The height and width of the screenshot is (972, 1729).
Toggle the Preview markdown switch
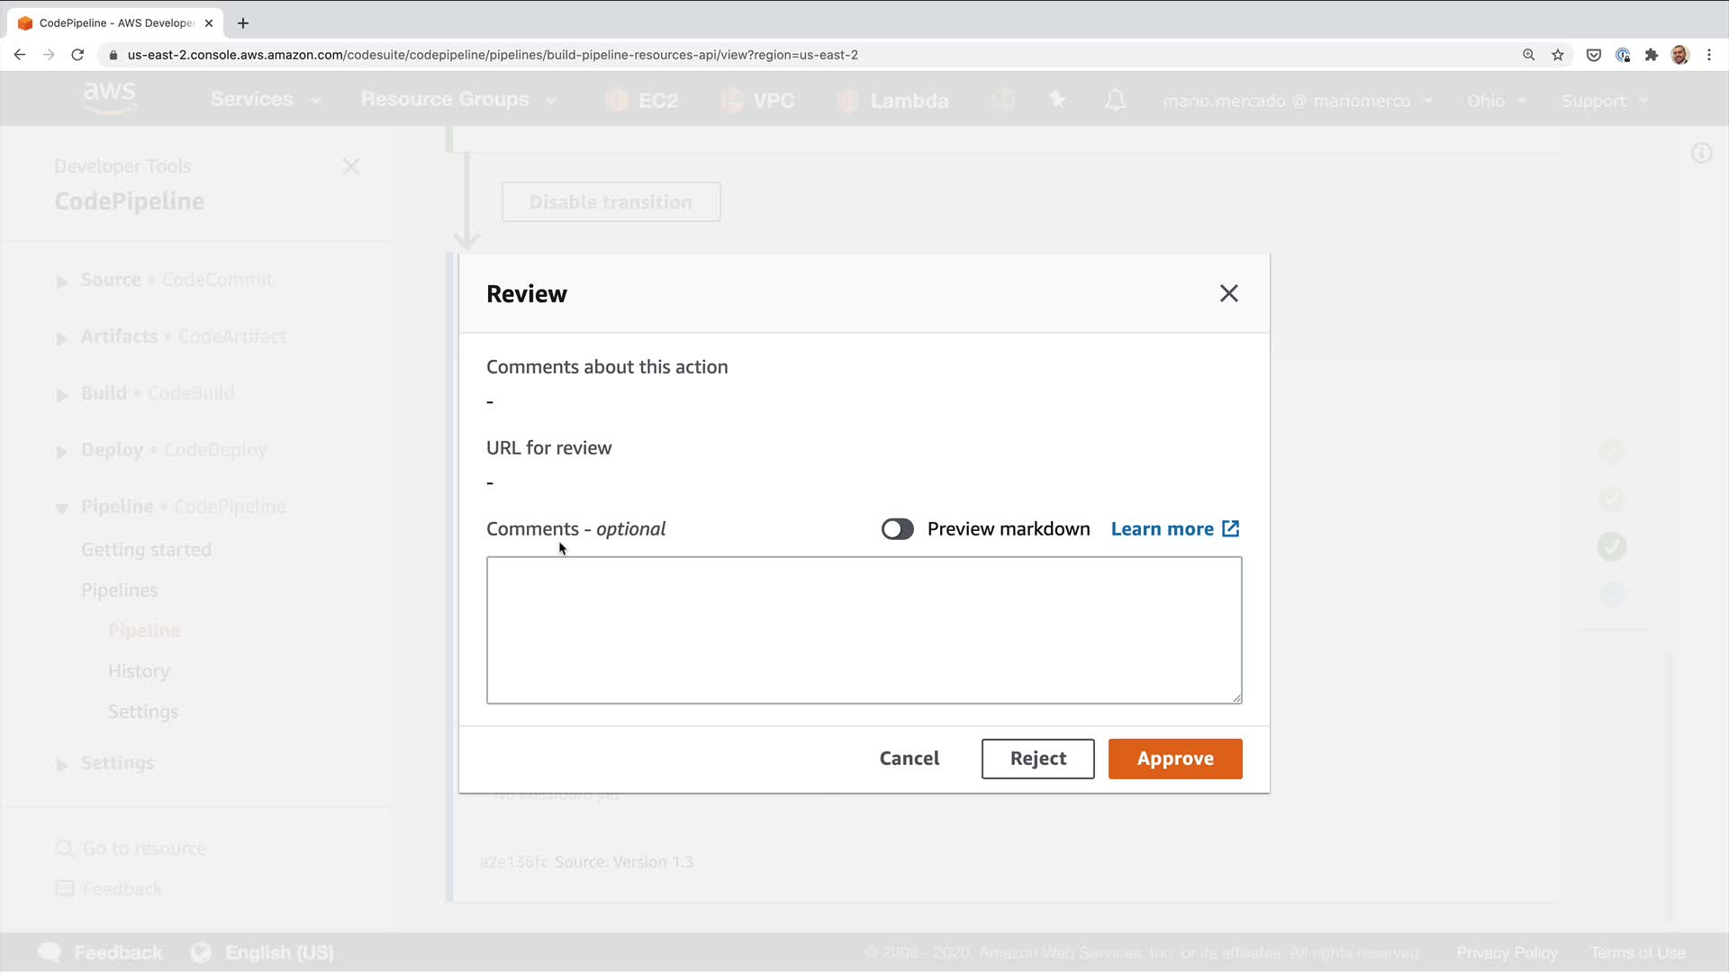pyautogui.click(x=897, y=529)
